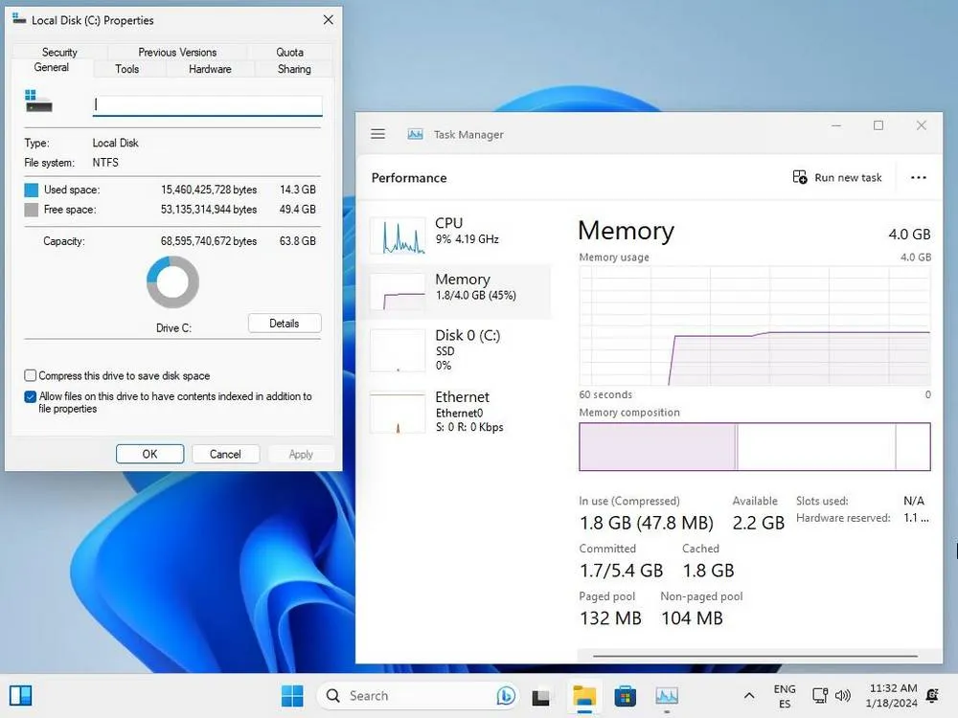Screen dimensions: 958x718
Task: Click the blue Used space color swatch
Action: pyautogui.click(x=32, y=190)
